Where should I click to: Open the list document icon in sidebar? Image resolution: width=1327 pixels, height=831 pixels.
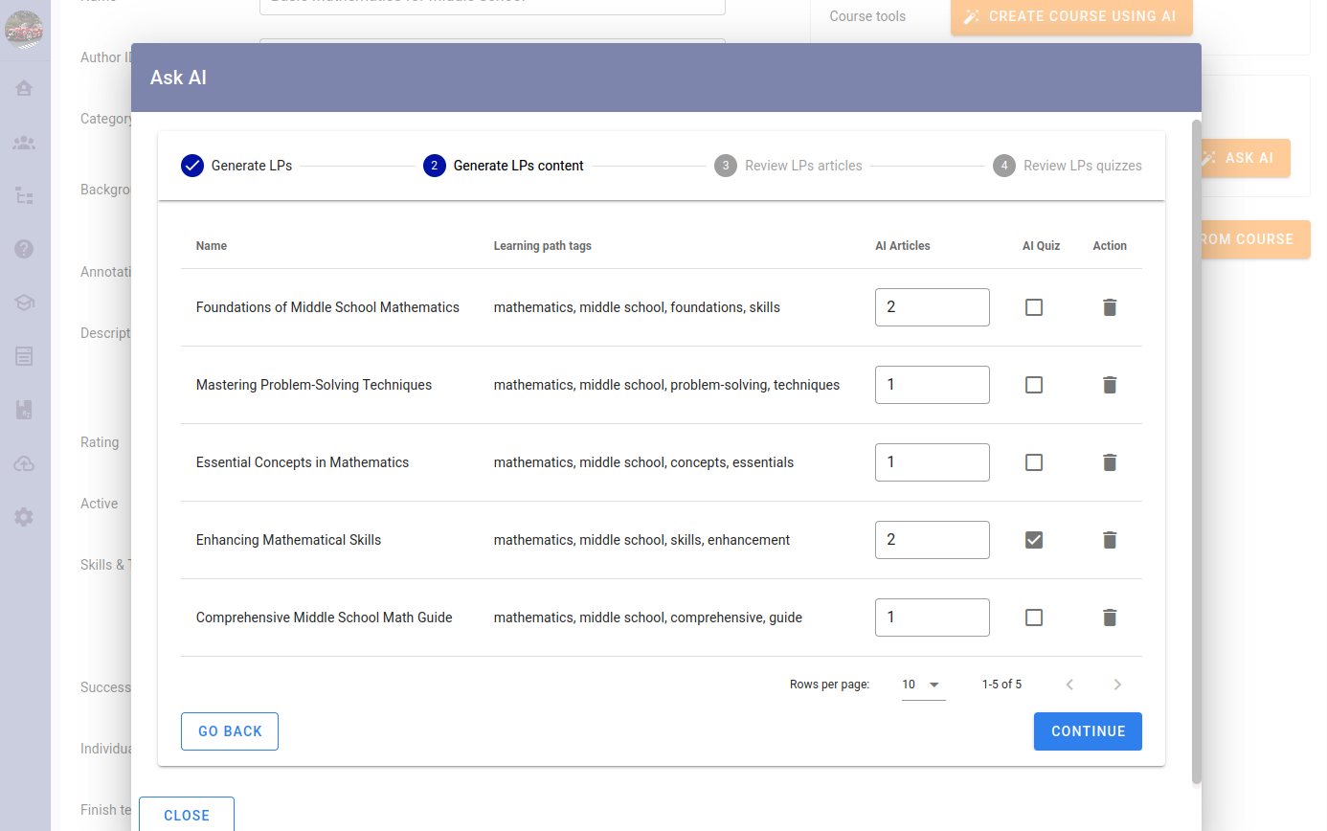coord(24,356)
